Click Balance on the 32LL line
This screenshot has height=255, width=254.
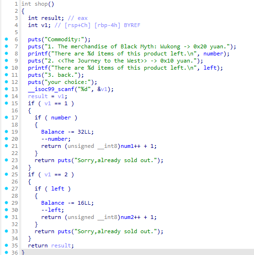(x=53, y=132)
